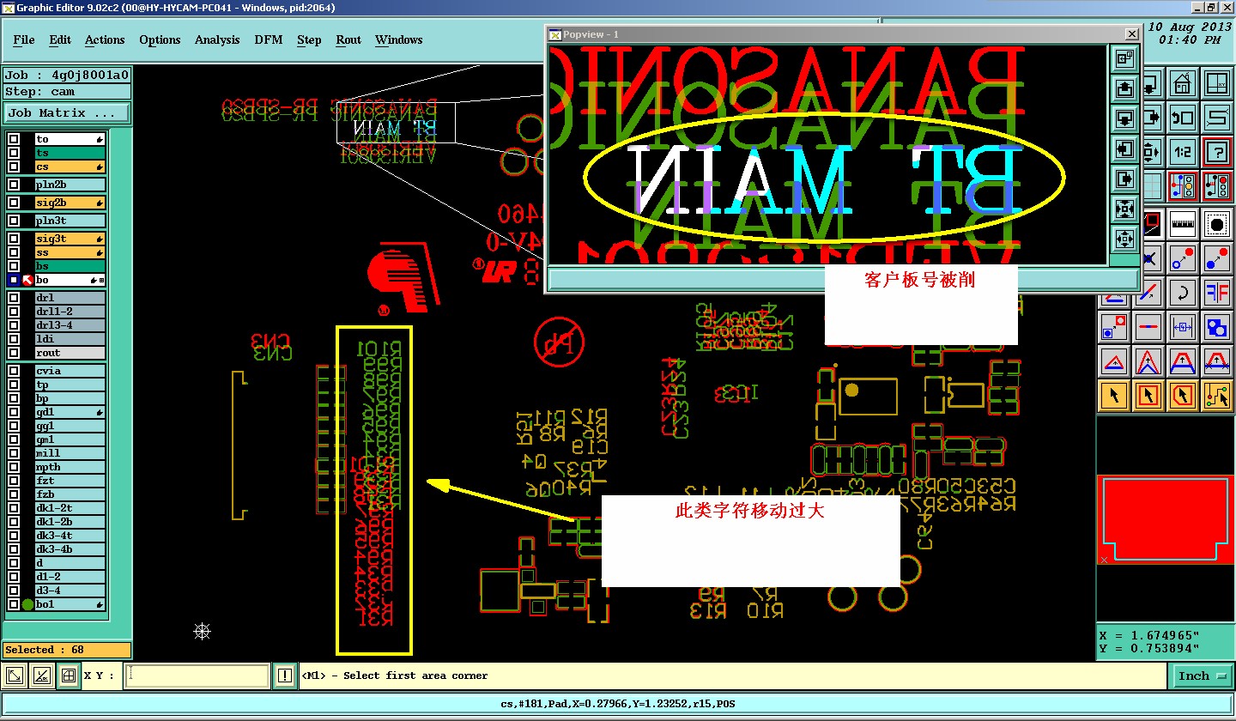
Task: Select the net path arrow selection tool
Action: tap(1217, 396)
